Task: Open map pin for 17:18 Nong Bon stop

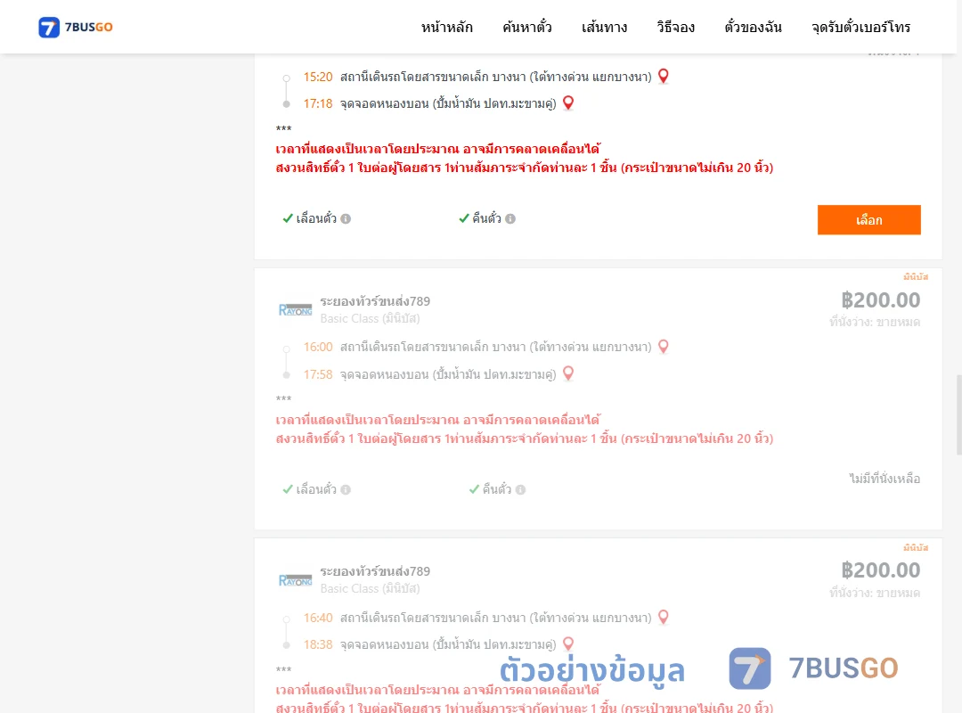Action: pyautogui.click(x=568, y=102)
